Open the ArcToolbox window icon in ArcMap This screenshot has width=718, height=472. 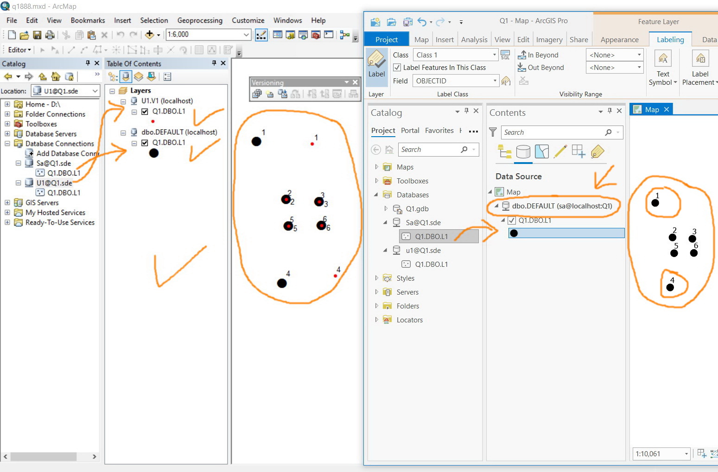316,35
